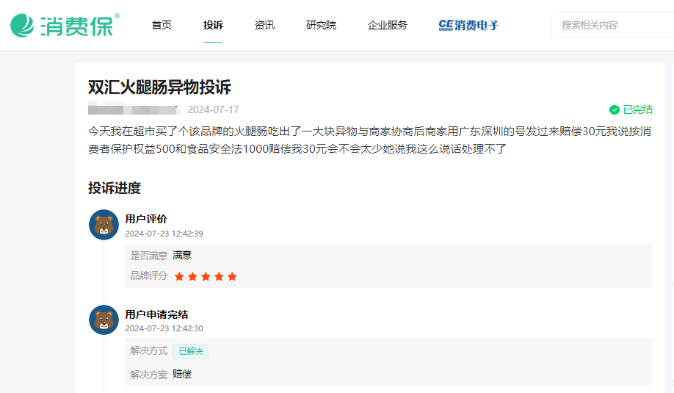The height and width of the screenshot is (393, 674).
Task: Open the 企业服务 nav item
Action: click(387, 25)
